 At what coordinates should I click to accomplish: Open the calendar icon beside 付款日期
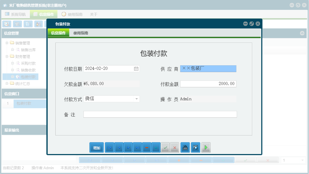pos(136,68)
